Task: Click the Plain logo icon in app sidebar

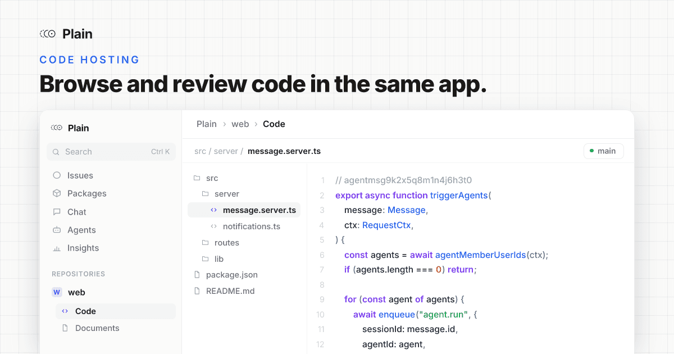Action: tap(56, 128)
